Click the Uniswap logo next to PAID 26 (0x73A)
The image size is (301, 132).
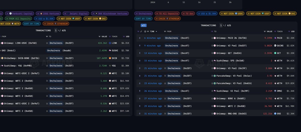215,38
